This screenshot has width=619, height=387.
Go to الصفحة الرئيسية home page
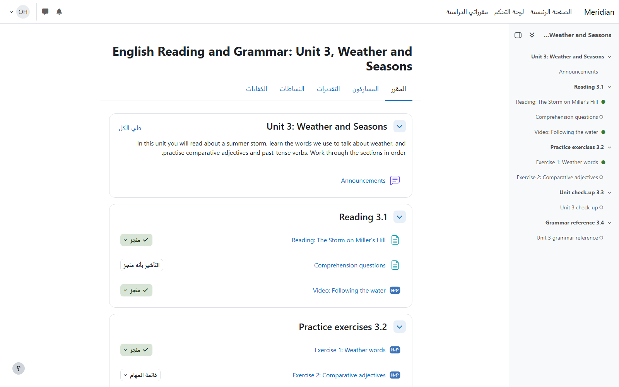click(551, 12)
